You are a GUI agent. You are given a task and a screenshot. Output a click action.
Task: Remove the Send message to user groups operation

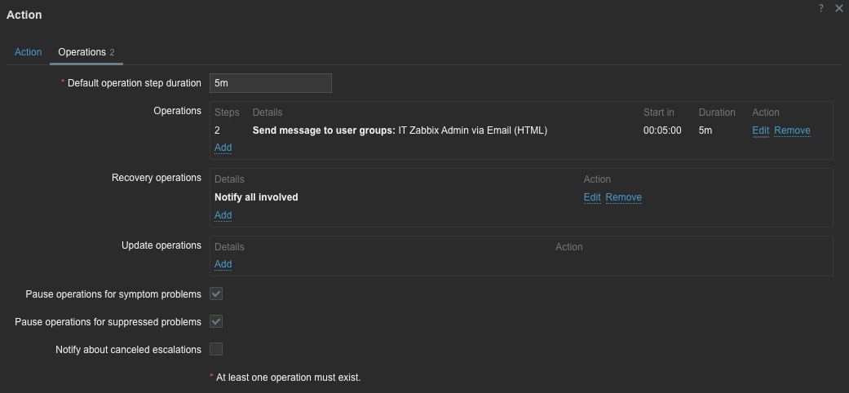point(792,130)
